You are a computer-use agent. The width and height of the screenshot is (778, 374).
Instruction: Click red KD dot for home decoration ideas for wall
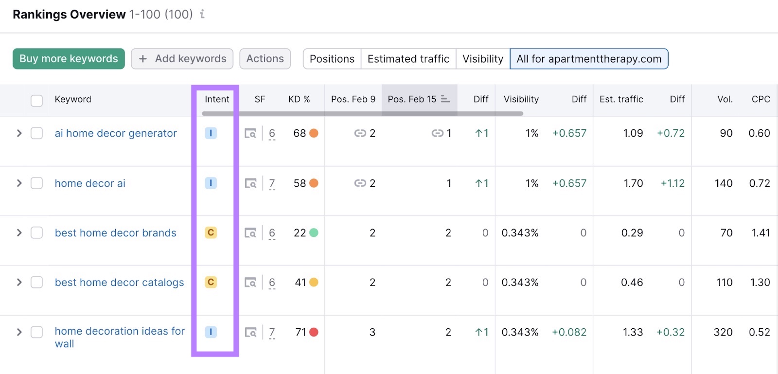tap(314, 332)
